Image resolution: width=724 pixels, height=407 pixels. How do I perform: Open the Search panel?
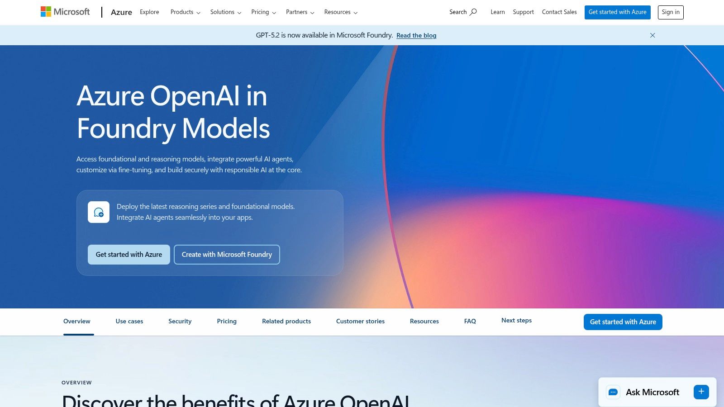tap(462, 12)
